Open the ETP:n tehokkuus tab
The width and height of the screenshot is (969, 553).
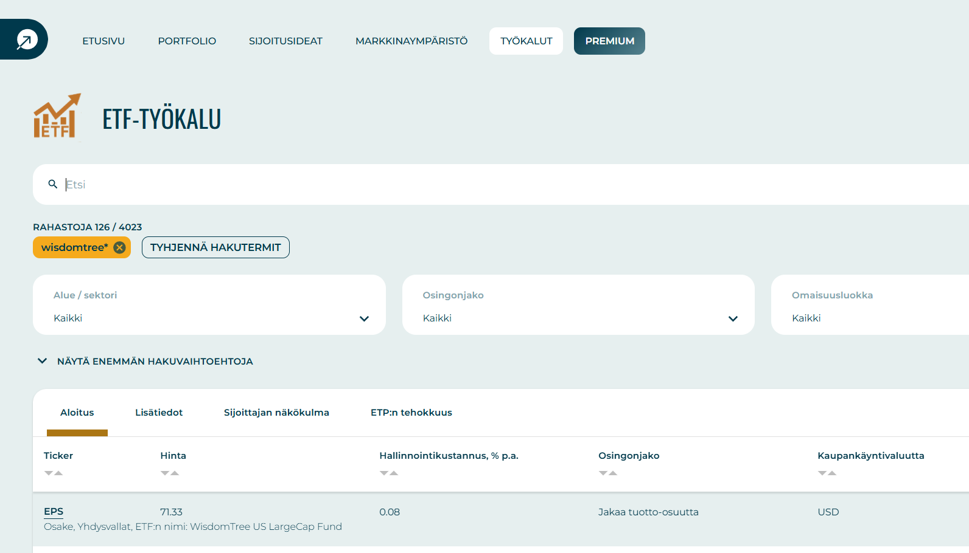click(x=411, y=413)
